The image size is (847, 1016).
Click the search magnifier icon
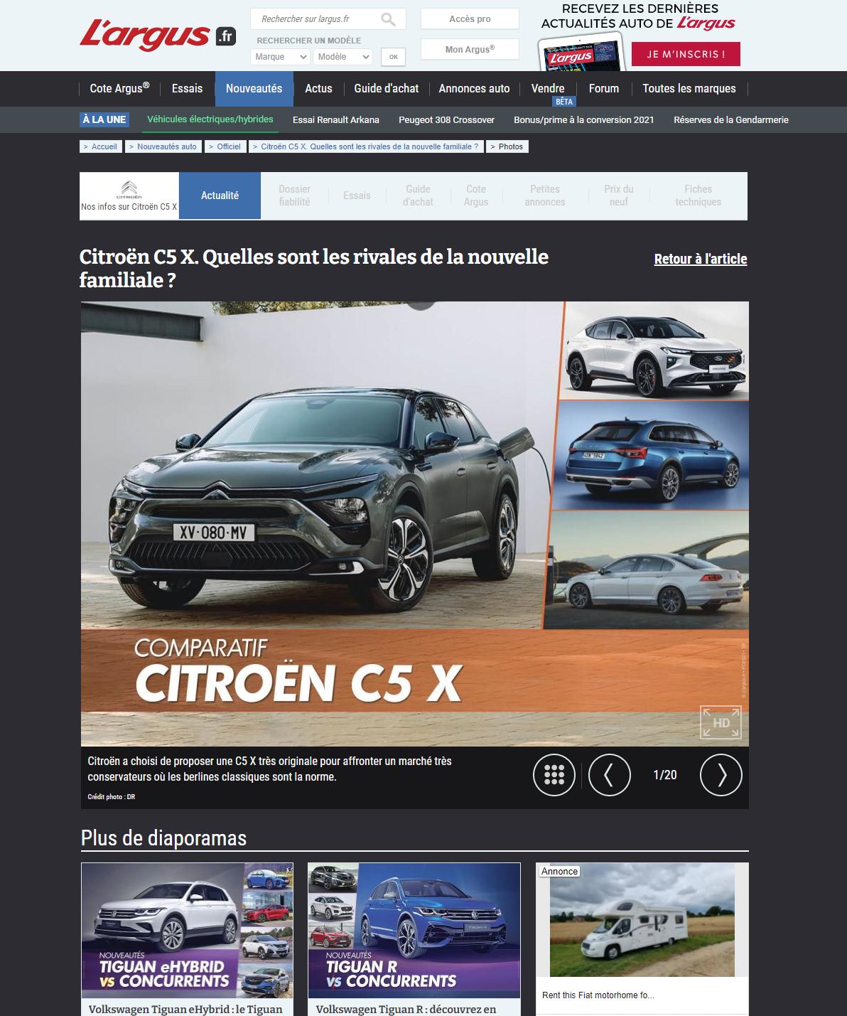point(388,19)
